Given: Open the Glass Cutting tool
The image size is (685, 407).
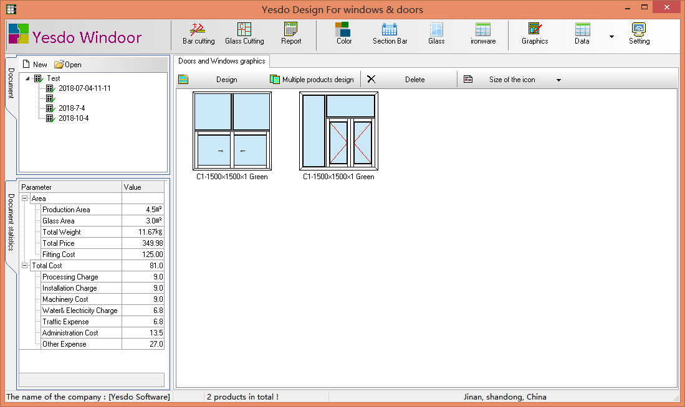Looking at the screenshot, I should pos(244,34).
